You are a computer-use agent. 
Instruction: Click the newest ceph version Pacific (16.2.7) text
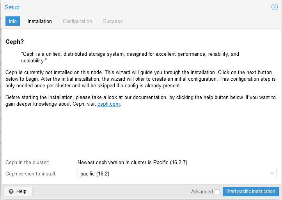click(133, 162)
